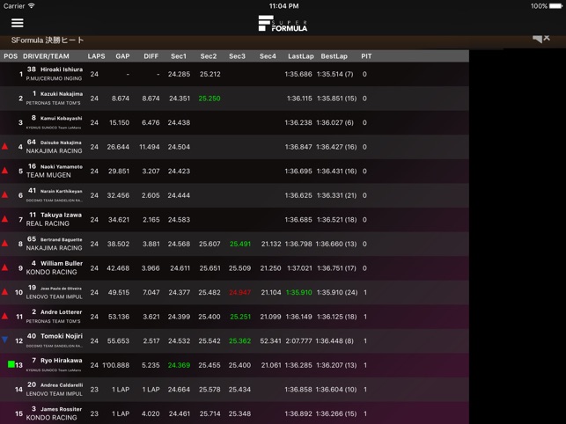Click the Sec3 column header
This screenshot has width=566, height=424.
tap(237, 56)
